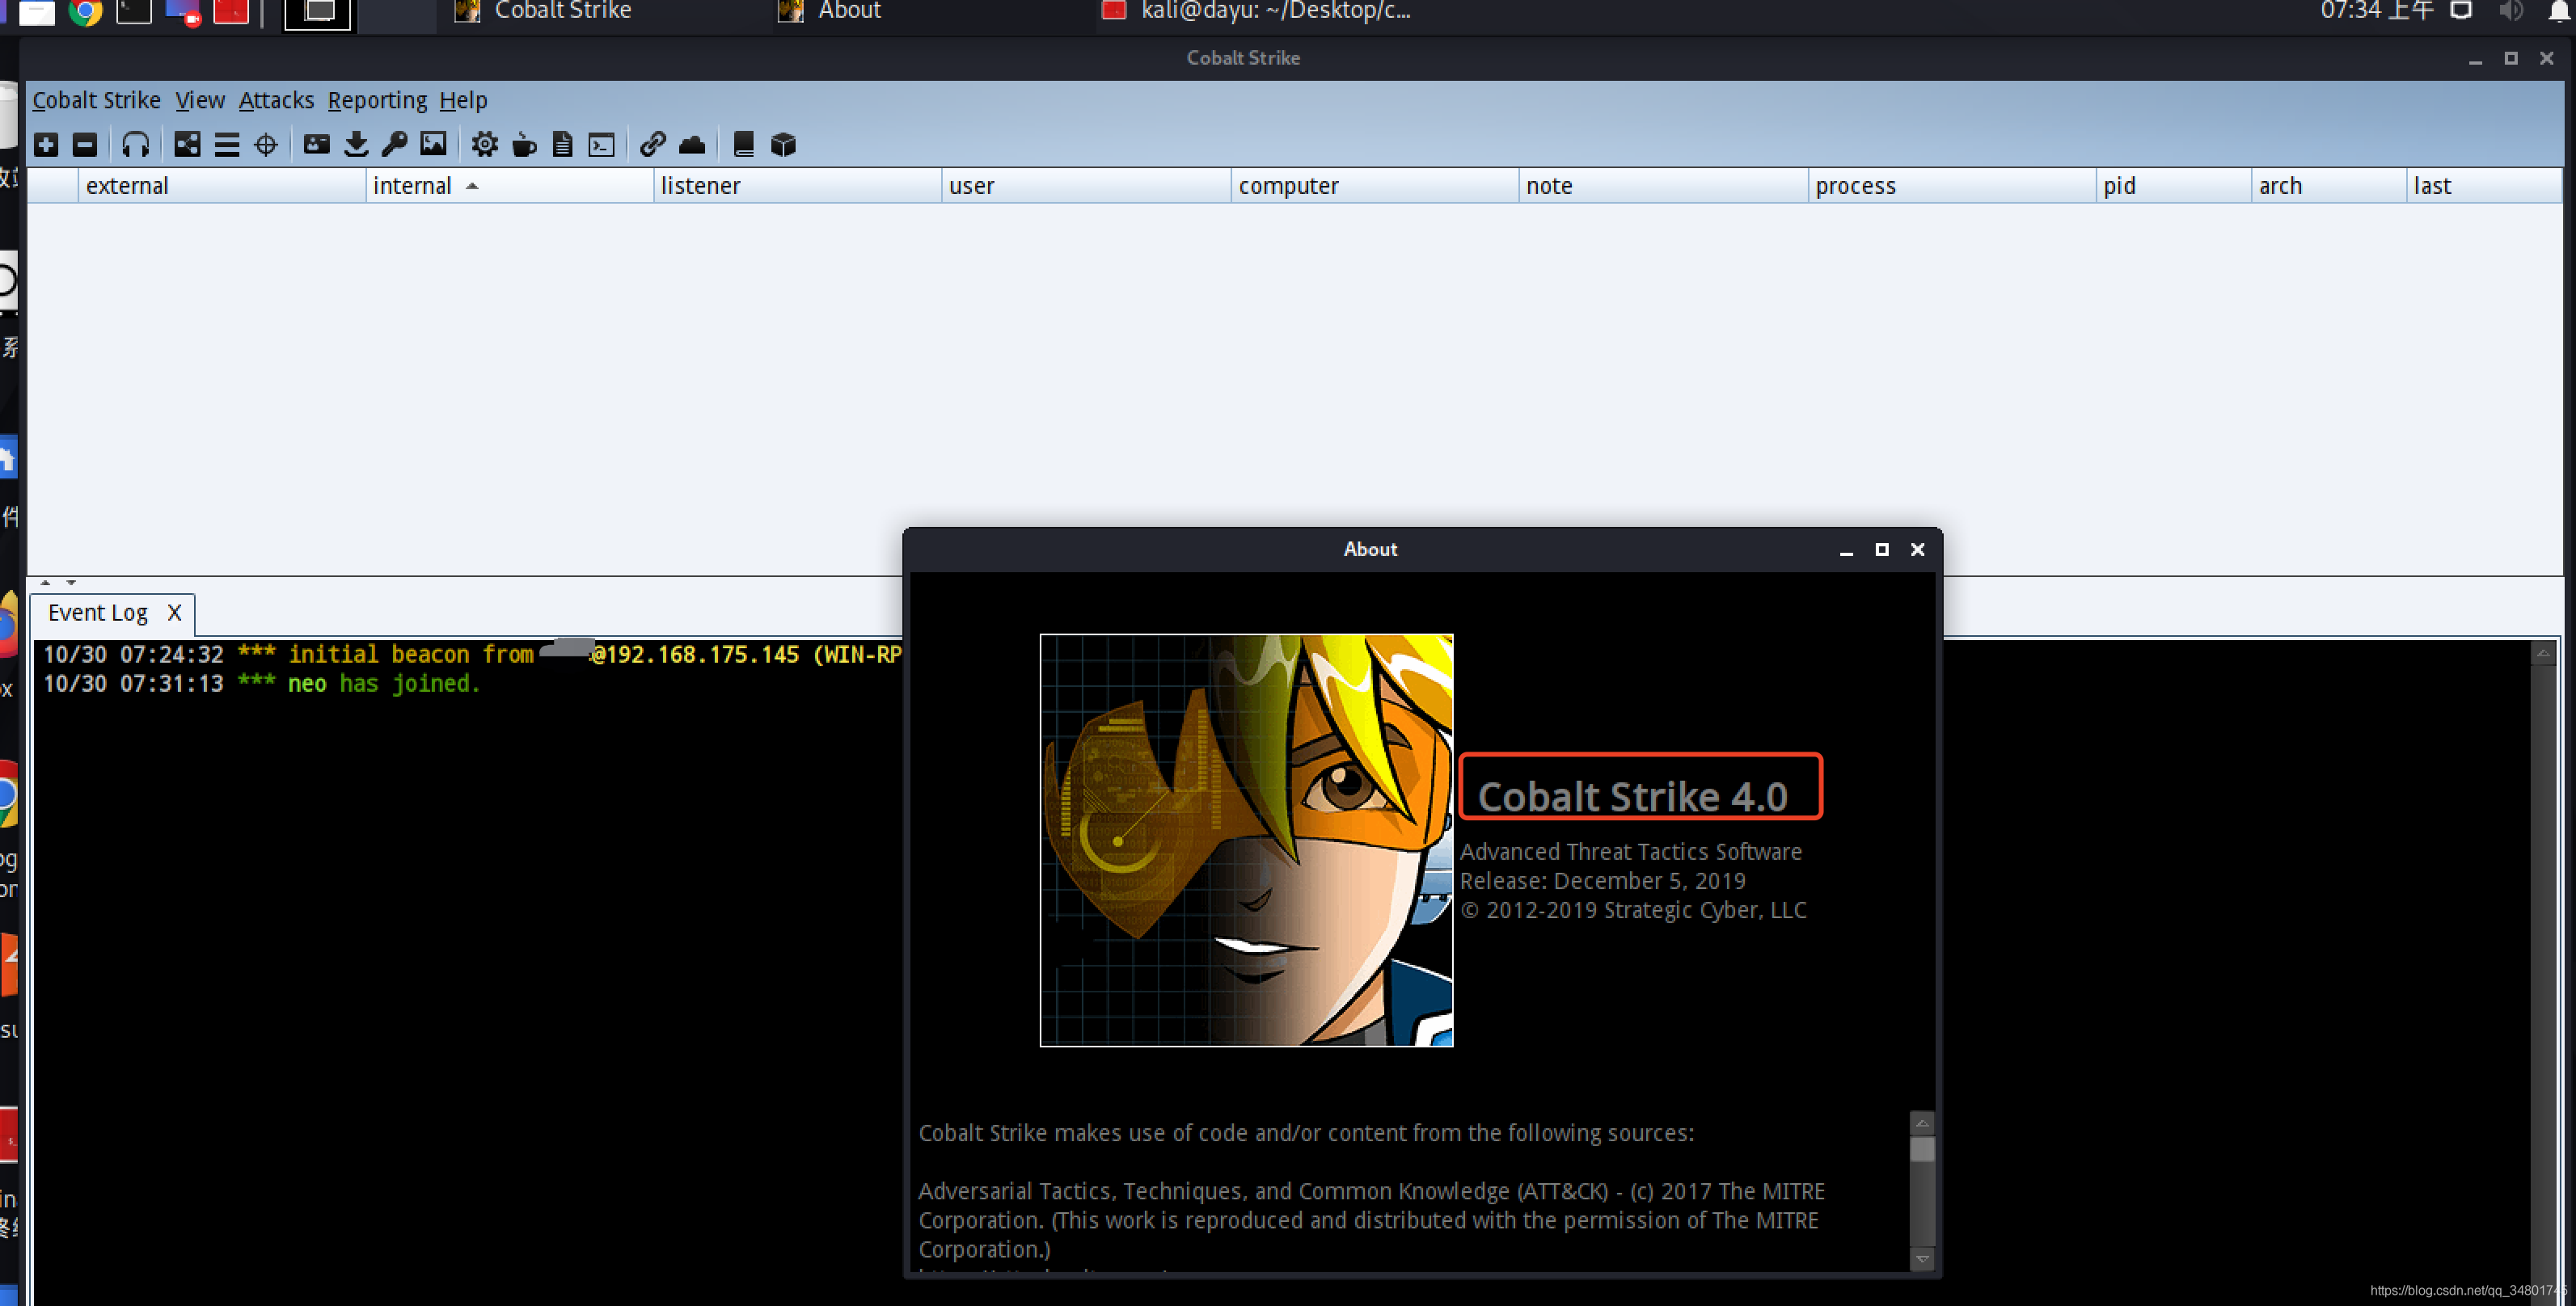Launch Chrome from the top panel
Image resolution: width=2576 pixels, height=1306 pixels.
(85, 11)
